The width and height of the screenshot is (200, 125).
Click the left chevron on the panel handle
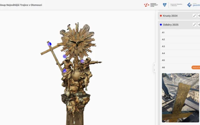pos(154,65)
